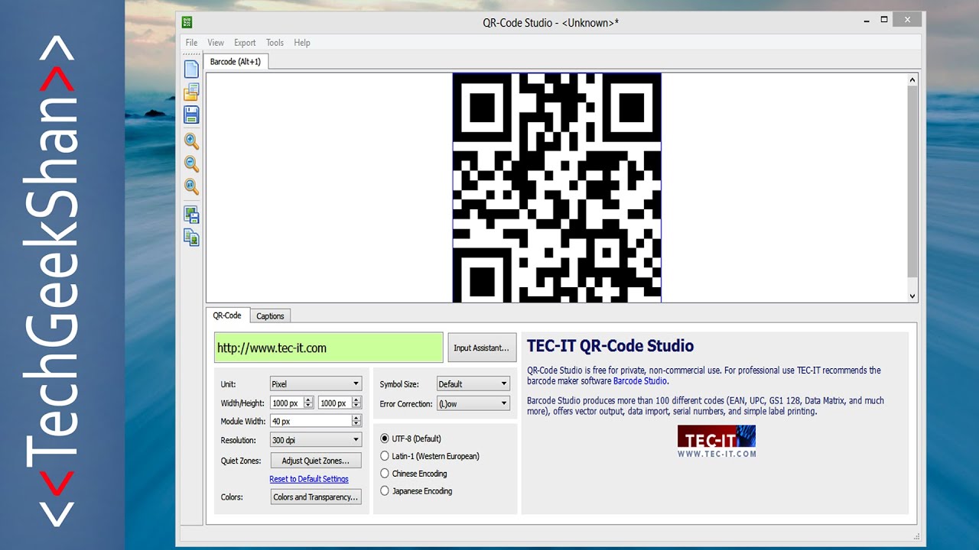Image resolution: width=979 pixels, height=550 pixels.
Task: Open an existing barcode file
Action: coord(191,92)
